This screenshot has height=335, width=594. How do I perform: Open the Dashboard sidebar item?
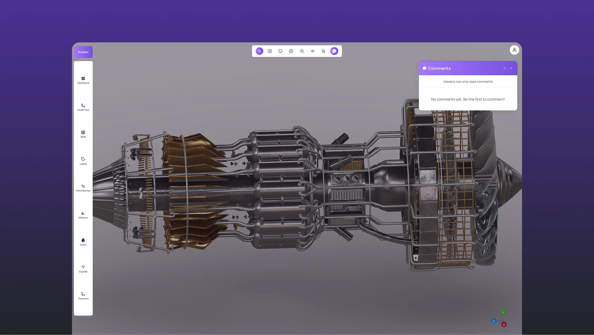point(83,80)
